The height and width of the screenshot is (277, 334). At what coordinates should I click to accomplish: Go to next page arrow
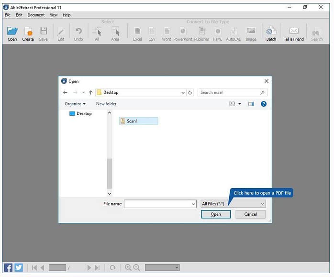tap(89, 267)
